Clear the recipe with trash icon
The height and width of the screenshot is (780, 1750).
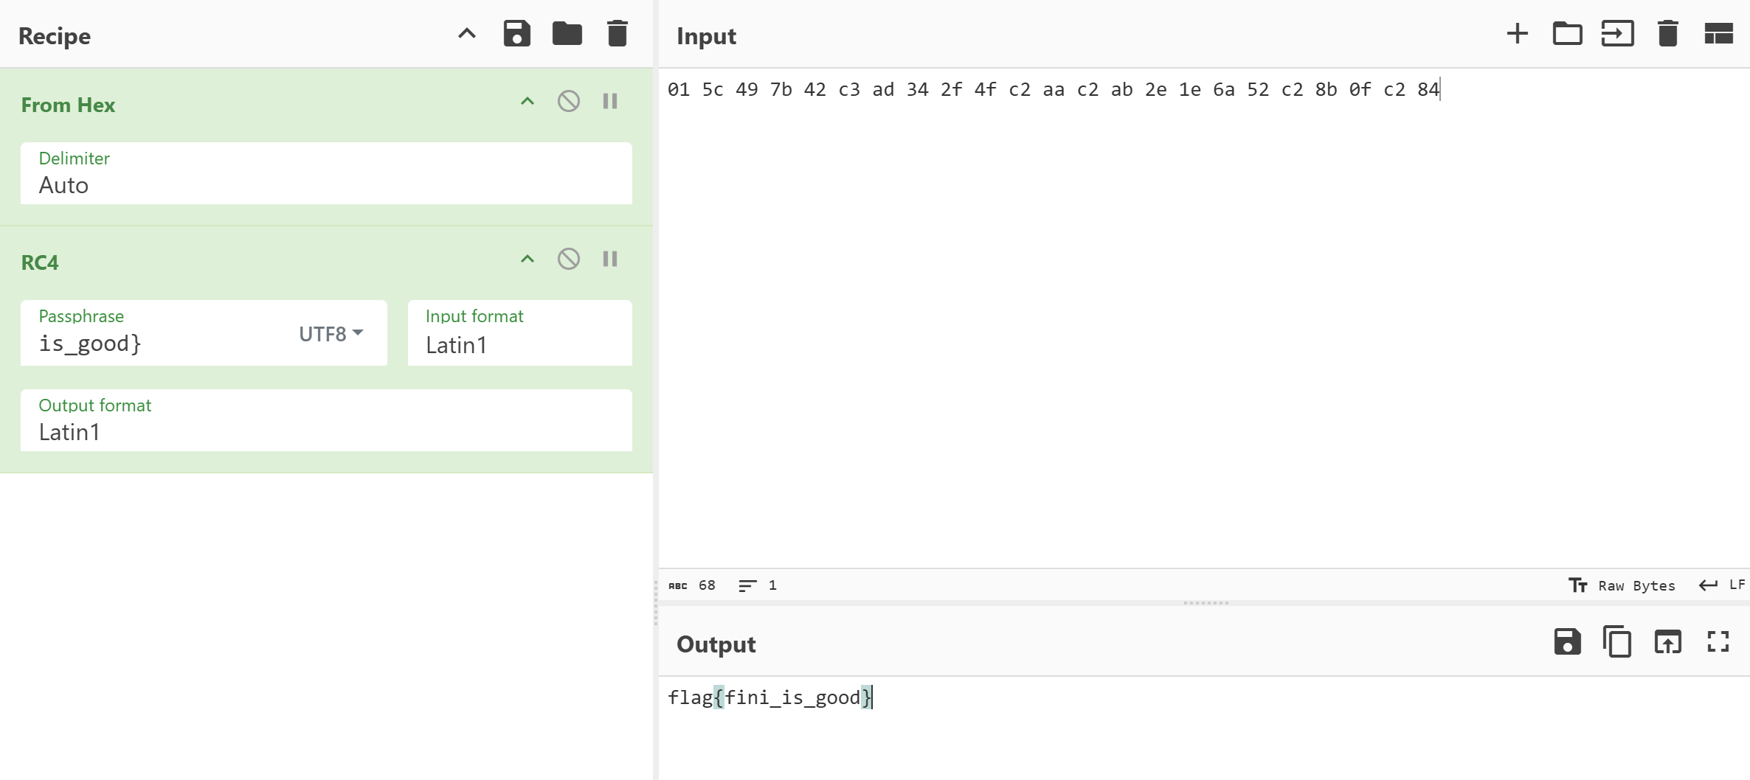617,34
